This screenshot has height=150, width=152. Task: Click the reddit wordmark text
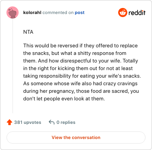(137, 12)
